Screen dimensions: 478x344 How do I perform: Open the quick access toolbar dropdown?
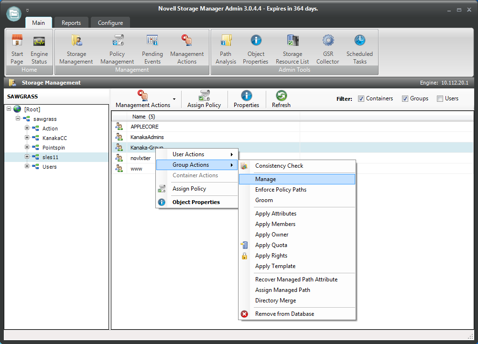coord(27,11)
